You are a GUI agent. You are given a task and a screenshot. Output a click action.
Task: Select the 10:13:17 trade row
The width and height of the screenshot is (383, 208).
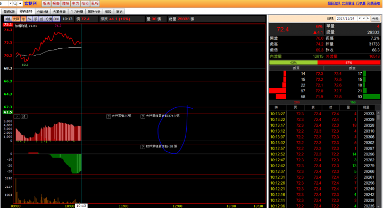322,125
